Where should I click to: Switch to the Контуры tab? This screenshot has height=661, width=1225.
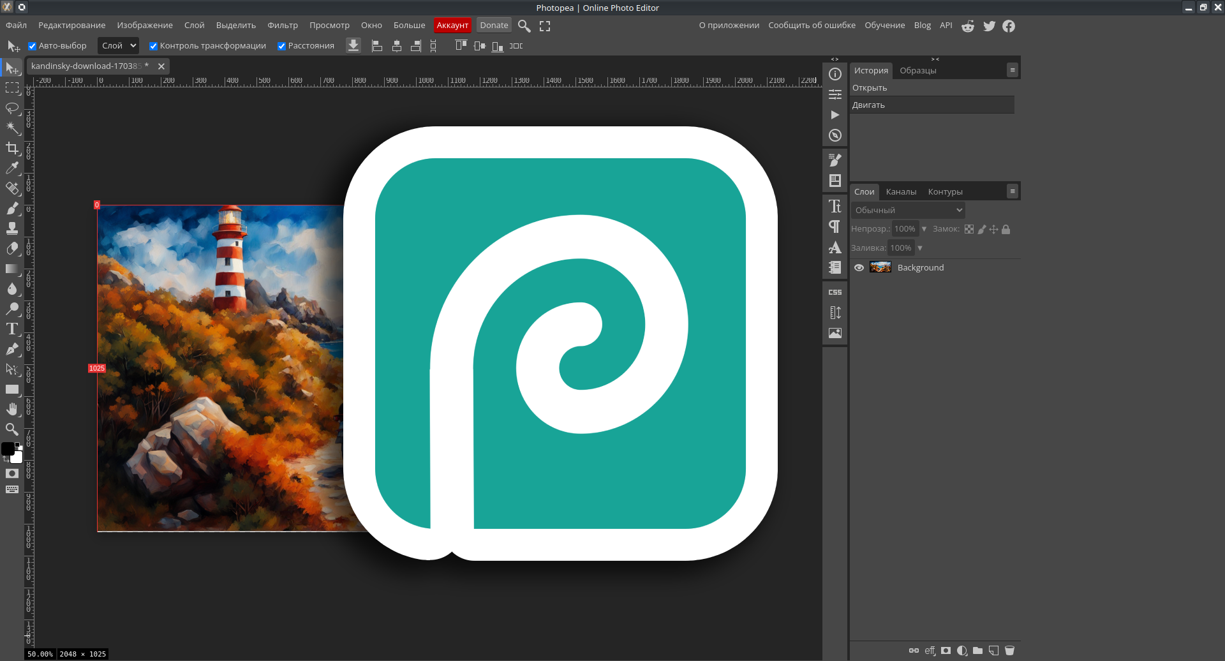[x=945, y=192]
